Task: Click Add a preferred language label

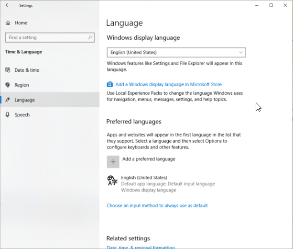Action: [149, 159]
